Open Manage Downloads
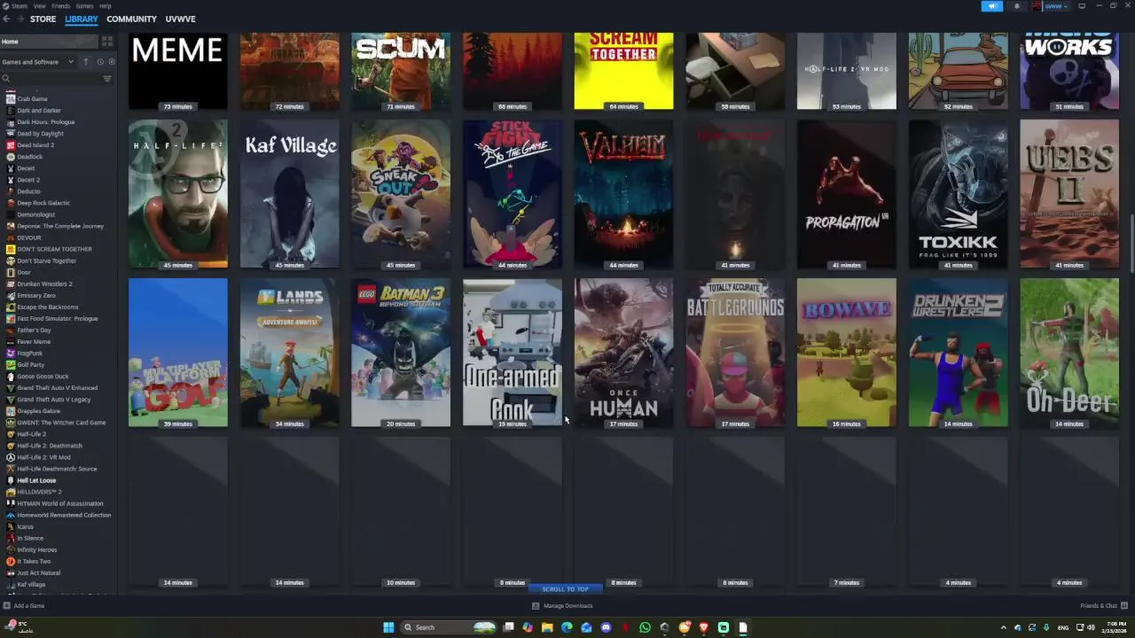The width and height of the screenshot is (1135, 638). point(567,606)
